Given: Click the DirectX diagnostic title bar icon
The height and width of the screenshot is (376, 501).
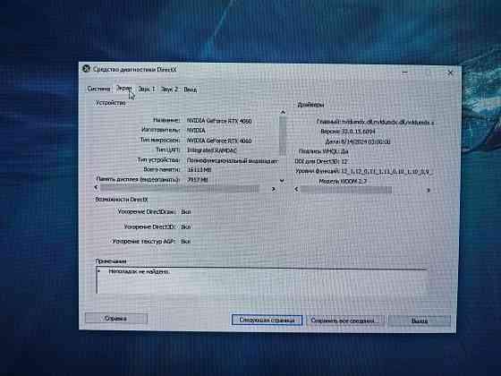Looking at the screenshot, I should tap(86, 68).
